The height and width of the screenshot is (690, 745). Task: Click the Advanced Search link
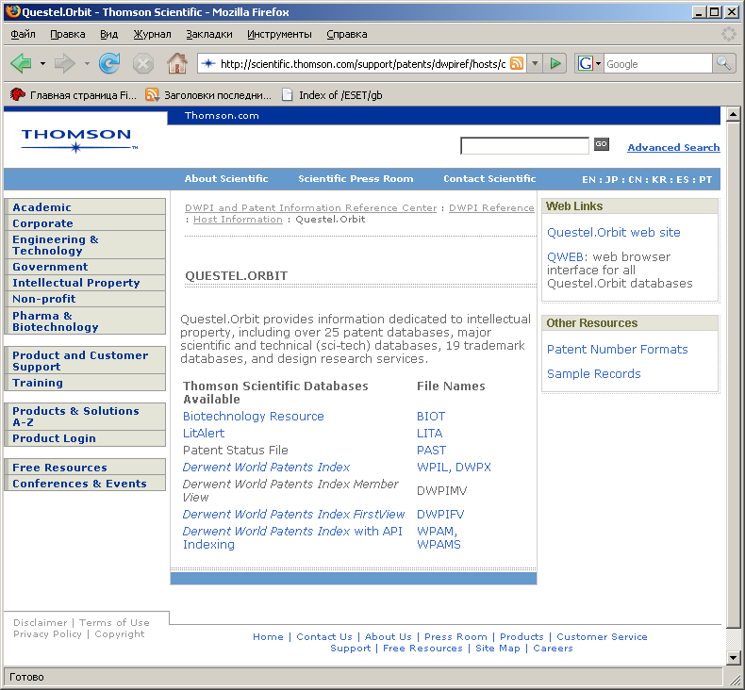673,147
